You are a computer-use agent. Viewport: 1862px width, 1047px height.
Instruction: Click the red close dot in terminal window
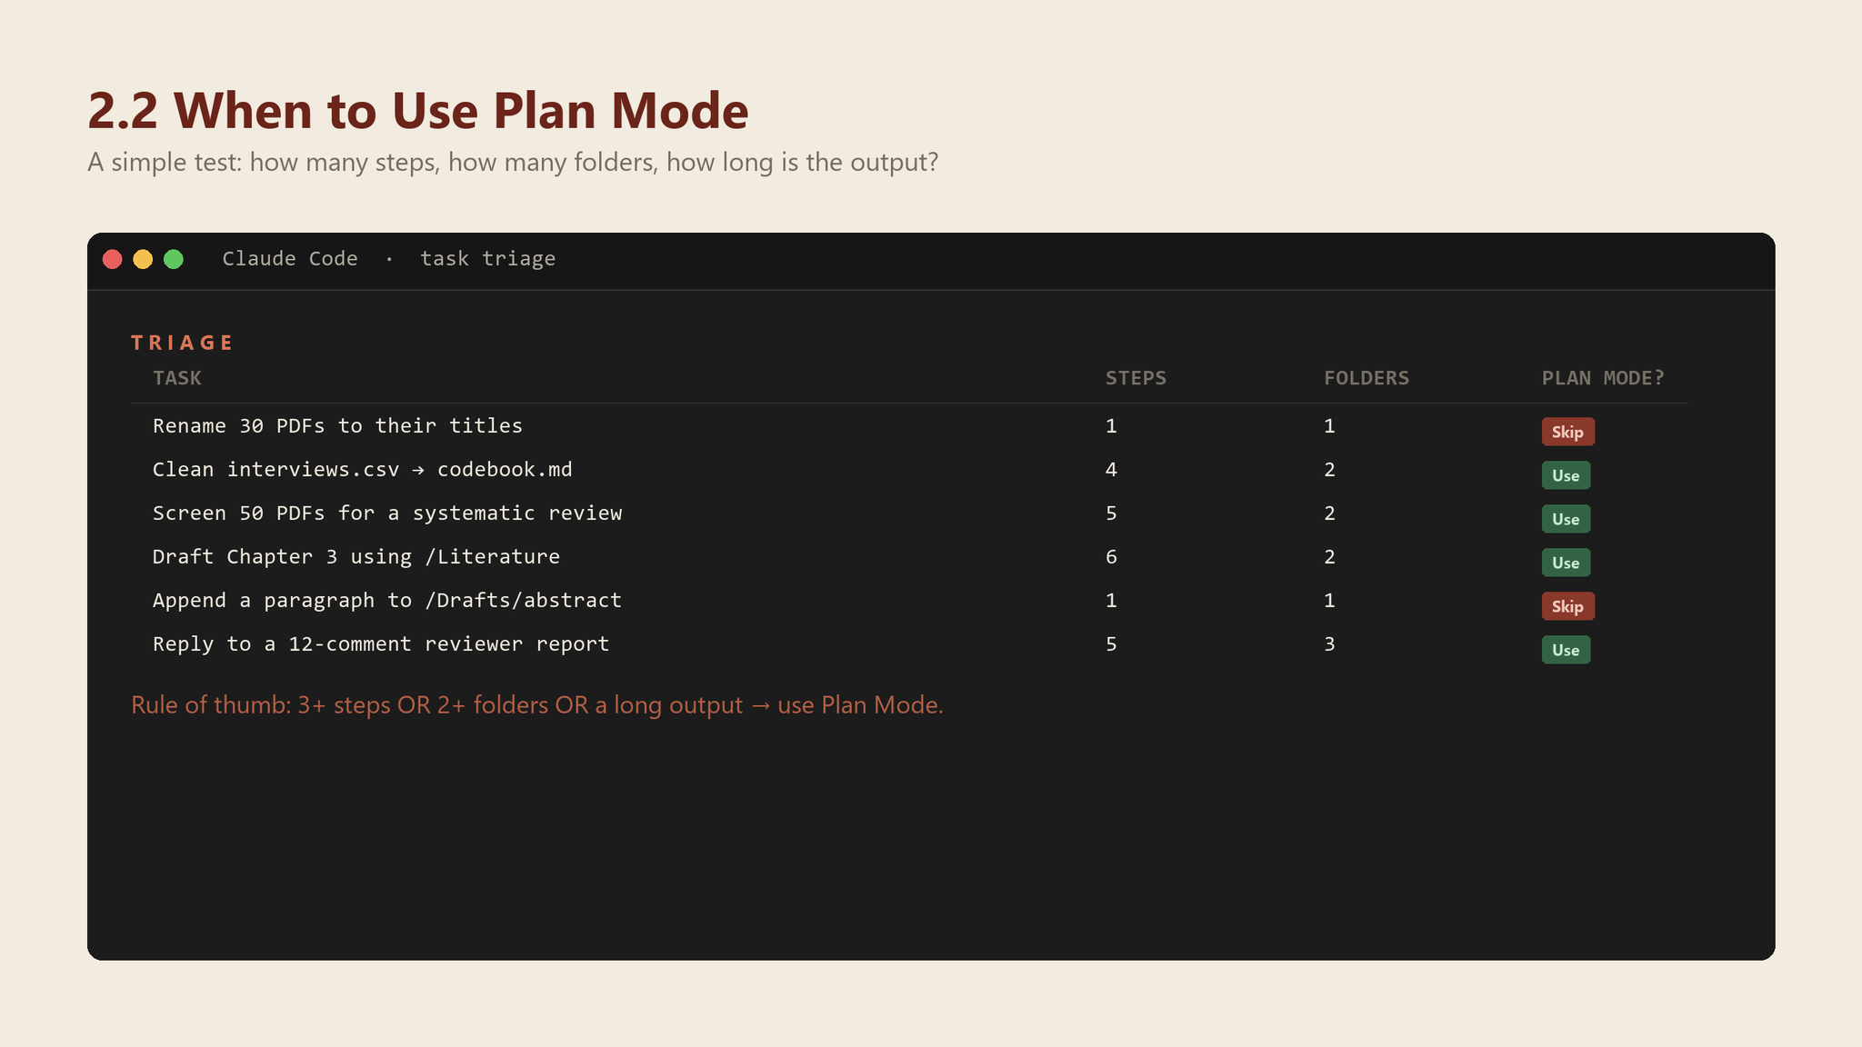click(113, 259)
